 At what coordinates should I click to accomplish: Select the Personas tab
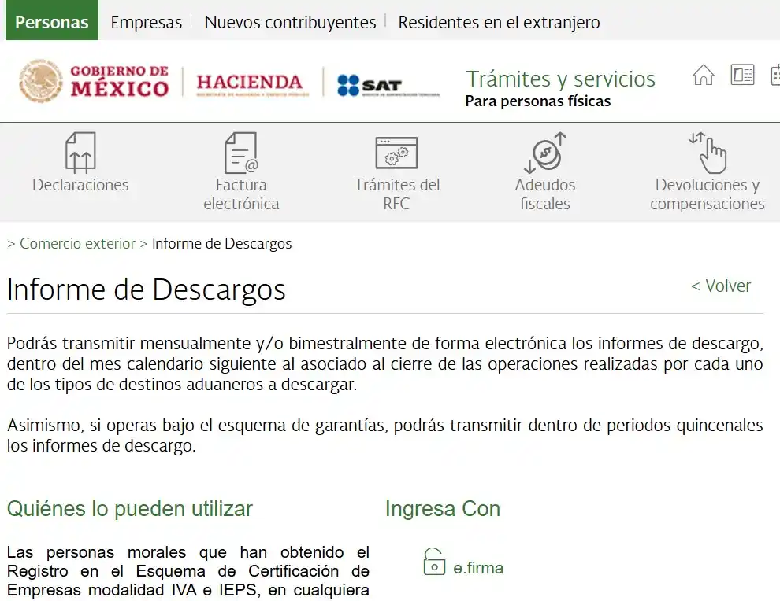point(52,20)
